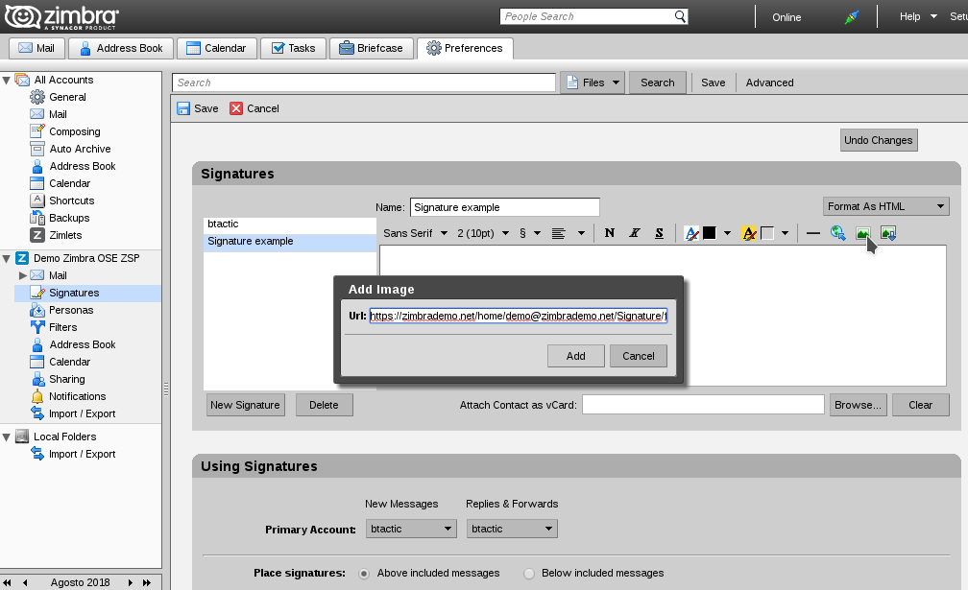Click the highlight background color icon
The height and width of the screenshot is (590, 968).
[x=749, y=233]
